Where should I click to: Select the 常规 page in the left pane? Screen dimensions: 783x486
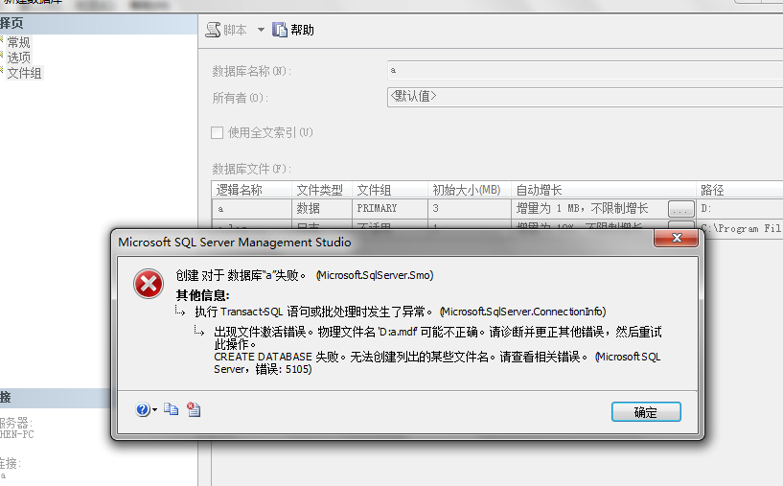tap(18, 42)
